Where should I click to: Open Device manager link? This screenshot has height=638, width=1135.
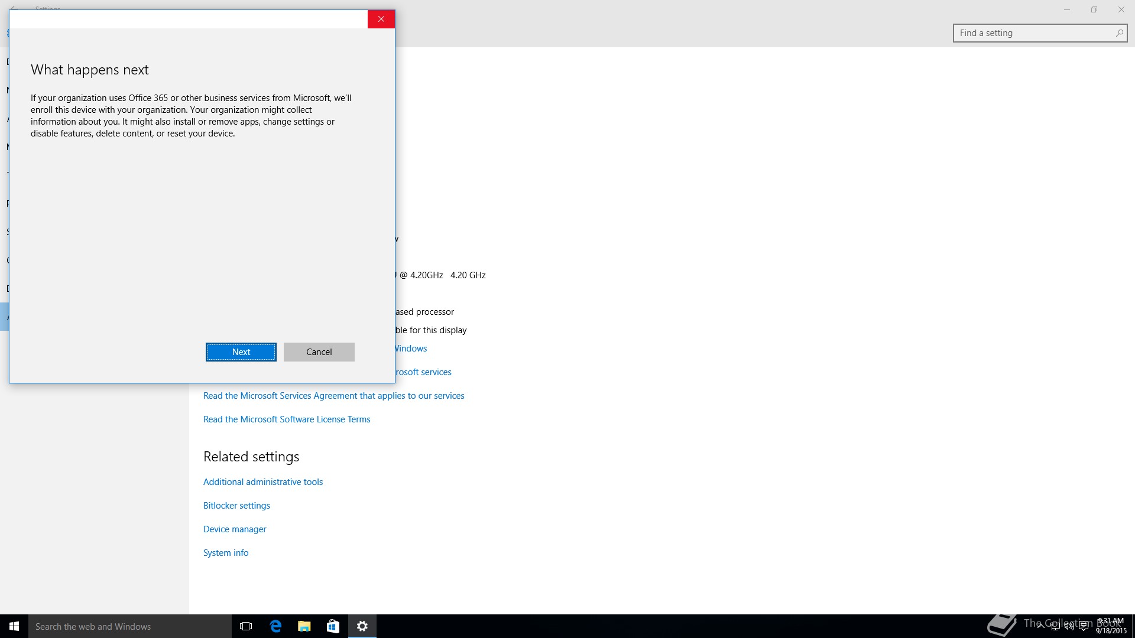tap(235, 529)
